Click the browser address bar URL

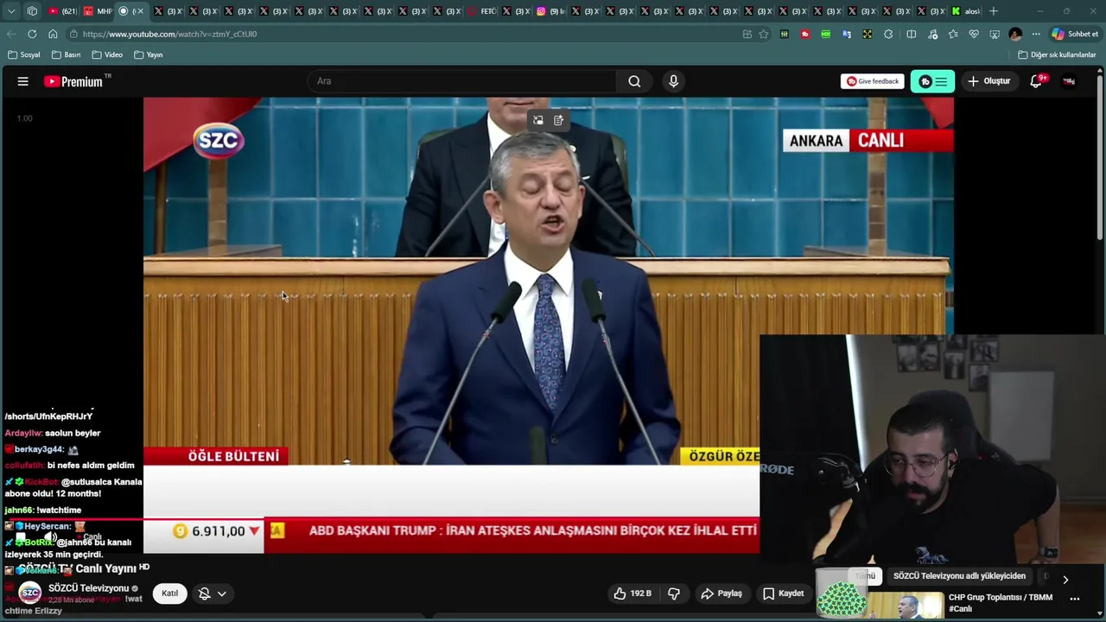click(x=170, y=34)
